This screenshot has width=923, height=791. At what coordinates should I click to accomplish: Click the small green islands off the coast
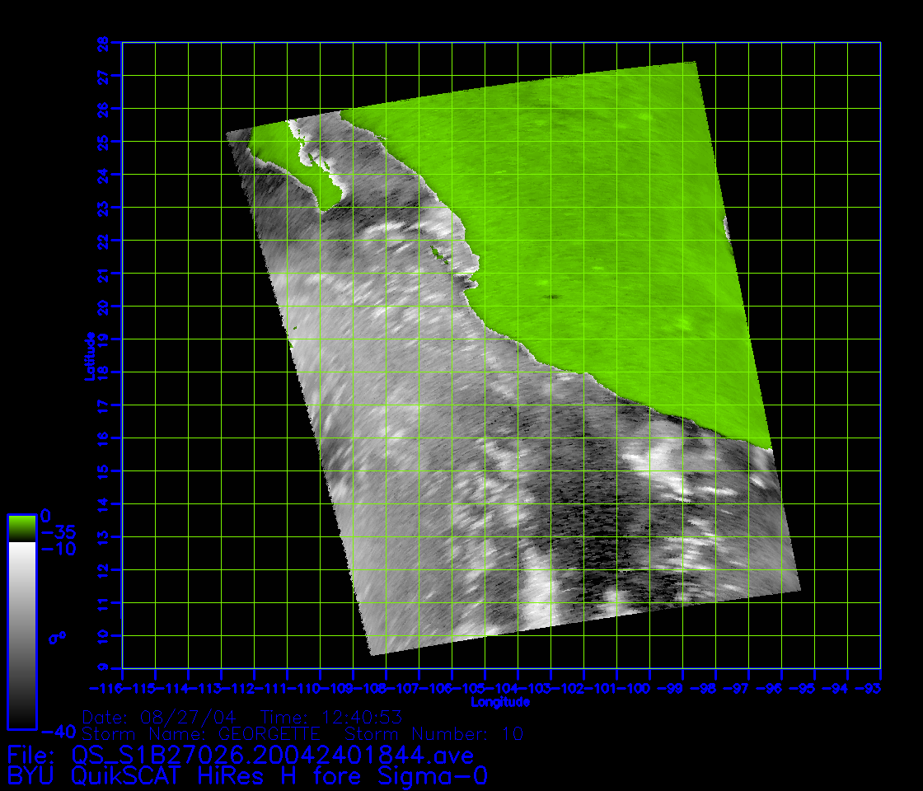[438, 255]
